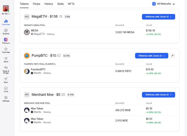Withdraw PumpBTC with Zerion AI

pyautogui.click(x=152, y=56)
